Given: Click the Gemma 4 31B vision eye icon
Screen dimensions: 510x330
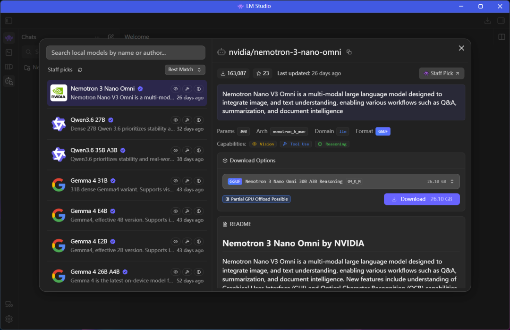Looking at the screenshot, I should pyautogui.click(x=175, y=181).
